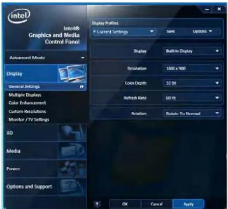Open the Options dropdown menu
The image size is (228, 209).
tap(202, 31)
